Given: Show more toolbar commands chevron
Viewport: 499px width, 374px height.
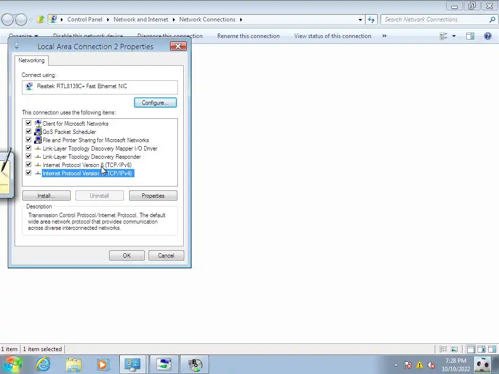Looking at the screenshot, I should coord(384,36).
